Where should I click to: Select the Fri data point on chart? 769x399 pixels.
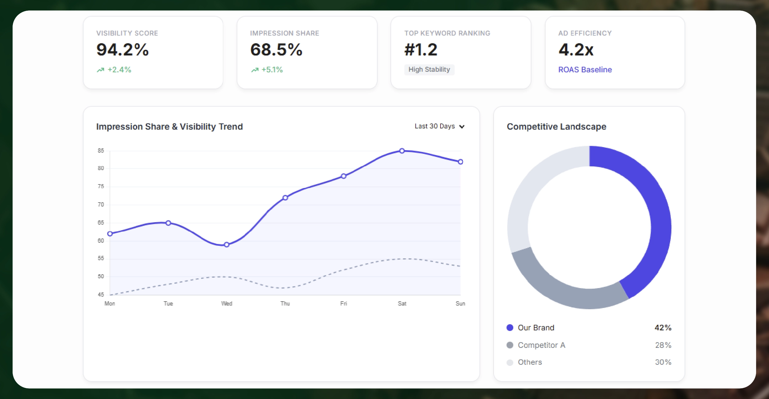coord(344,176)
